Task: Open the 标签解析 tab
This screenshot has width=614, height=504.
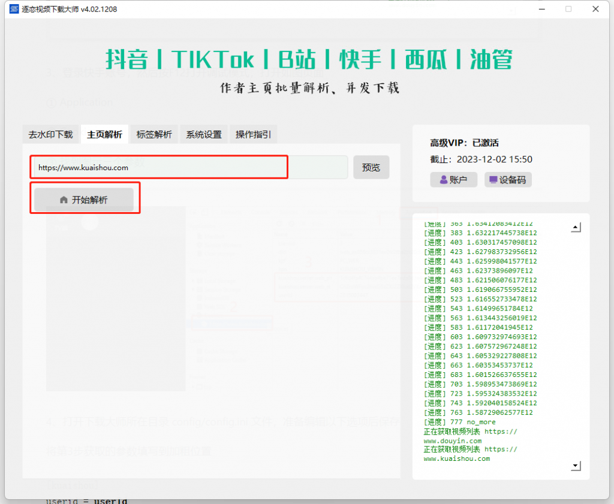Action: coord(154,135)
